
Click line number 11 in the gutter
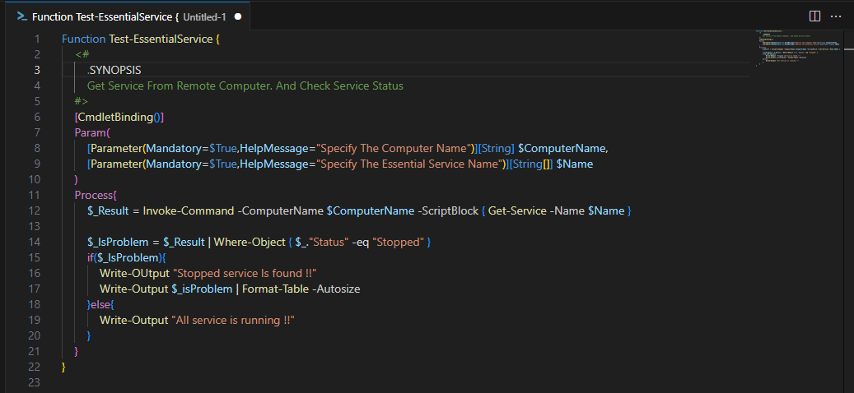pos(35,195)
